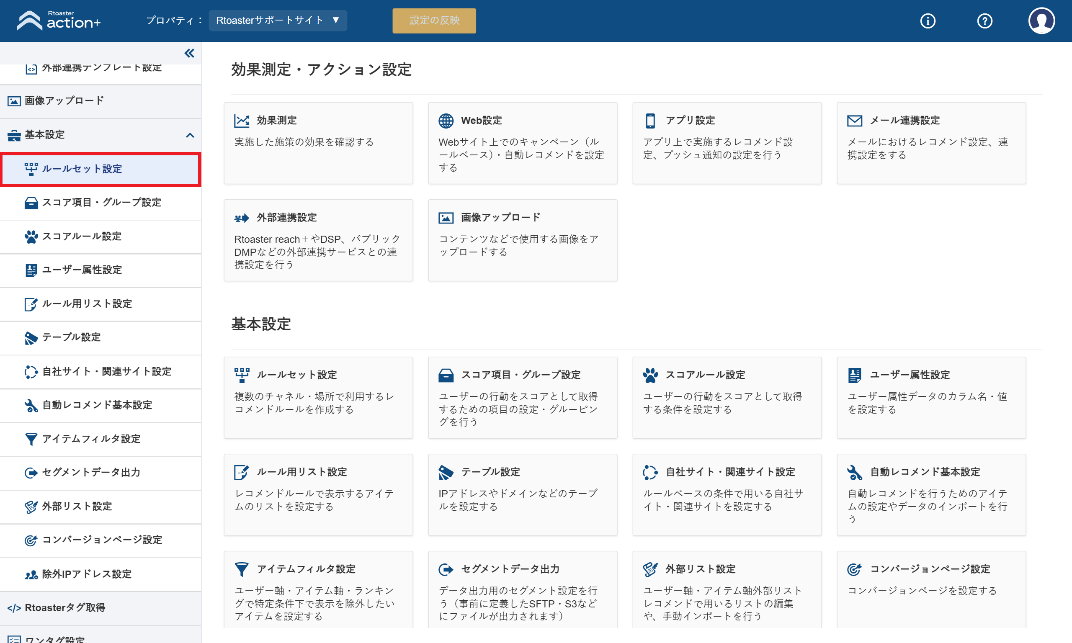Click the document icon on ユーザー属性設定 card
The width and height of the screenshot is (1072, 643).
coord(855,375)
